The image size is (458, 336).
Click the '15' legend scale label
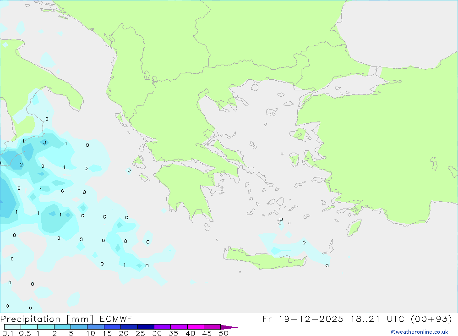(107, 333)
